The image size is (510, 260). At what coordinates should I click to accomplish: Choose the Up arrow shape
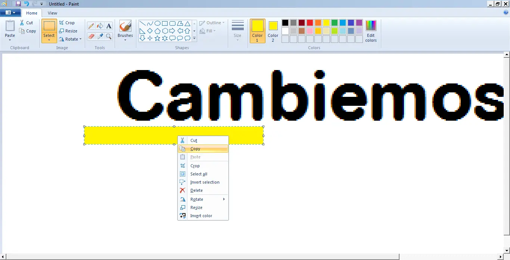click(187, 31)
